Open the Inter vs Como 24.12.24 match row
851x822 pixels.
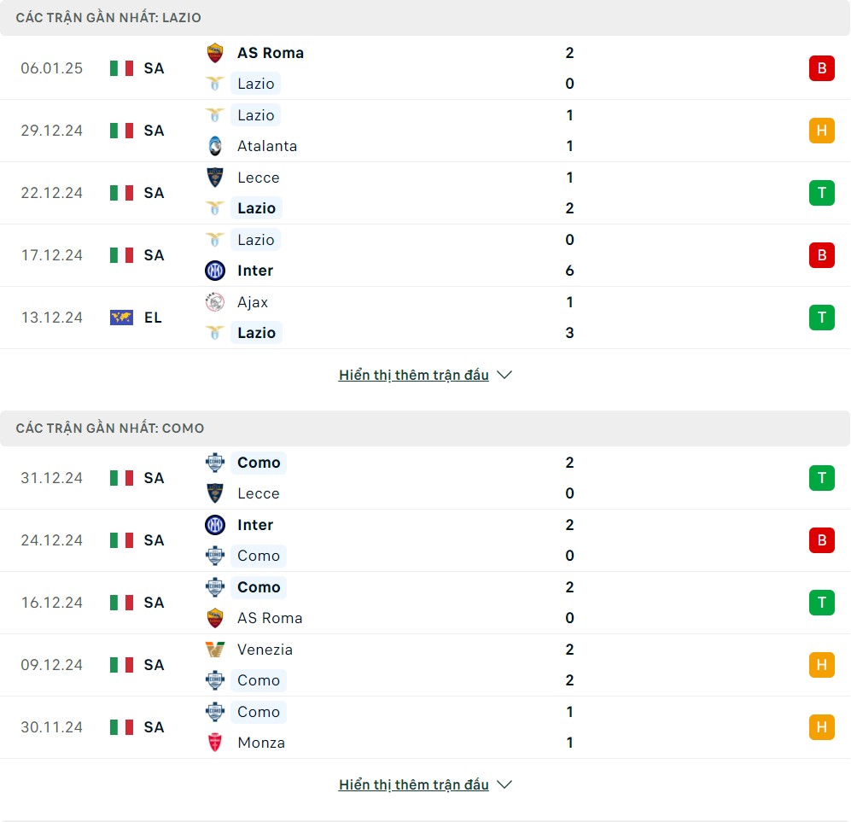coord(425,540)
